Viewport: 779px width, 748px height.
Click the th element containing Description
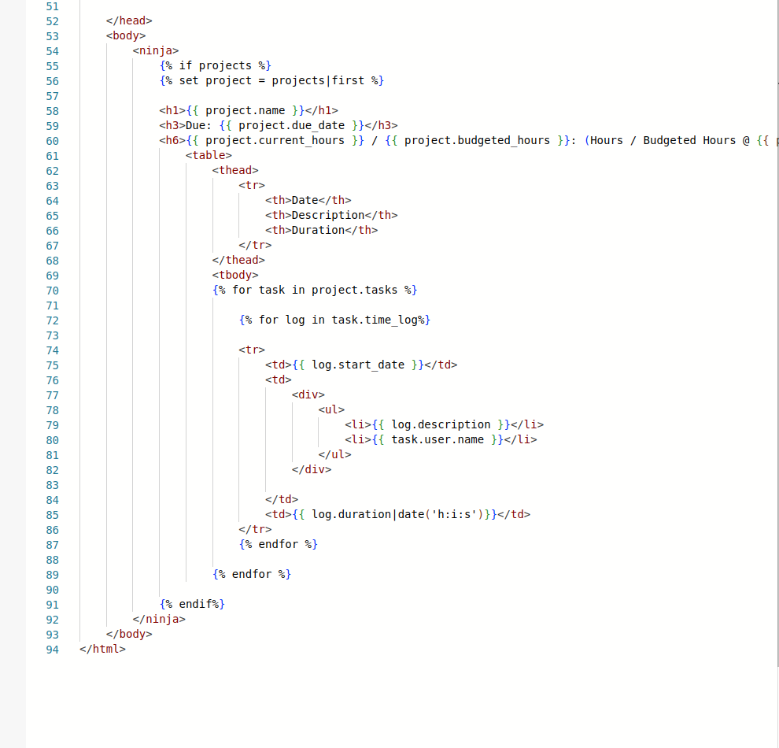330,215
